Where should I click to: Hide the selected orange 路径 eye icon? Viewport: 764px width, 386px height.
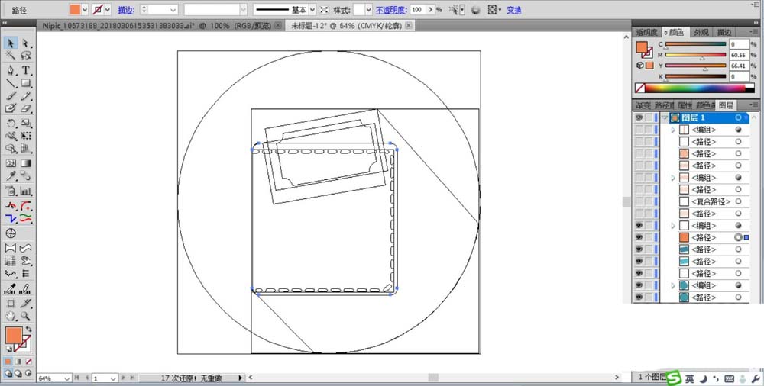coord(638,237)
